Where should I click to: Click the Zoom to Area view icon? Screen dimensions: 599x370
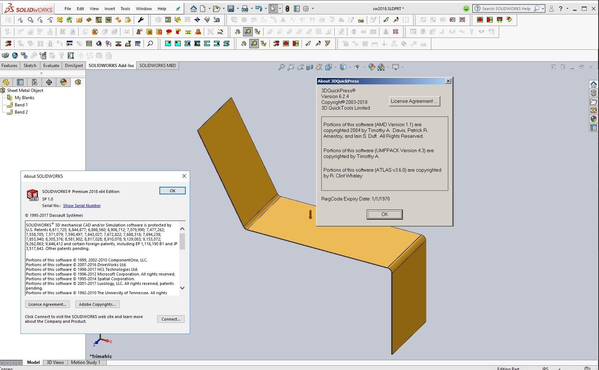[291, 67]
